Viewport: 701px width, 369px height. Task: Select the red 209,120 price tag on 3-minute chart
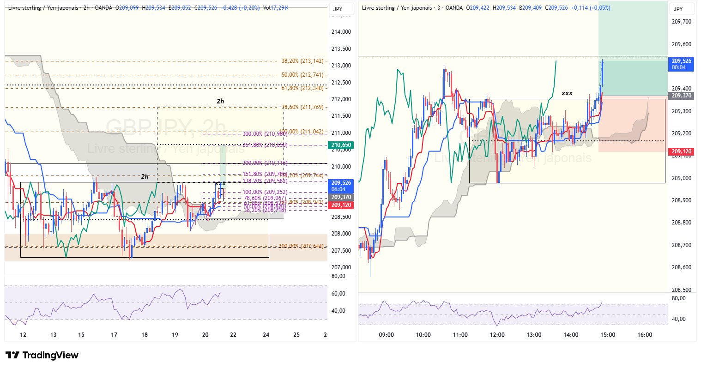tap(681, 151)
